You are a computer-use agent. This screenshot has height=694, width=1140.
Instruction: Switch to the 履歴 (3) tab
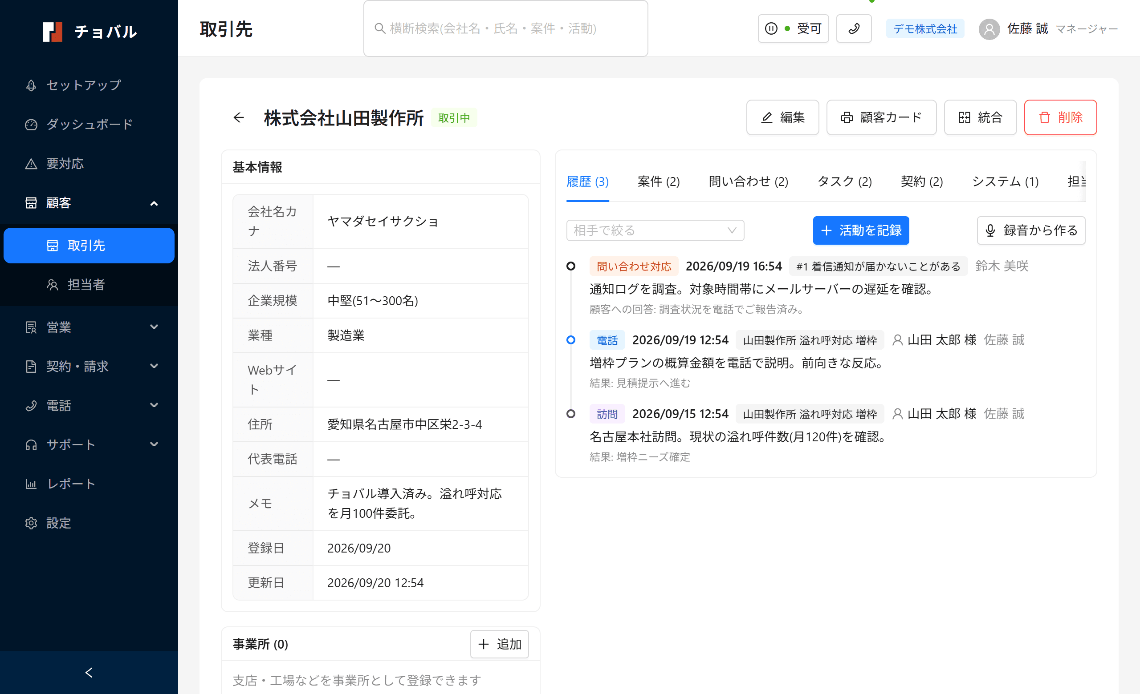point(587,182)
